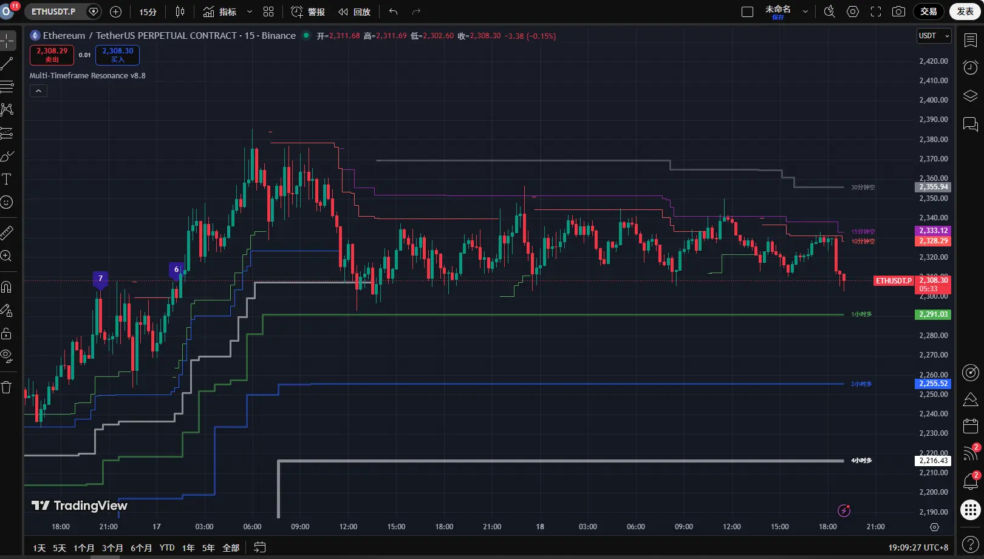Open the forecasting and measurement tools
The width and height of the screenshot is (984, 559).
[7, 133]
